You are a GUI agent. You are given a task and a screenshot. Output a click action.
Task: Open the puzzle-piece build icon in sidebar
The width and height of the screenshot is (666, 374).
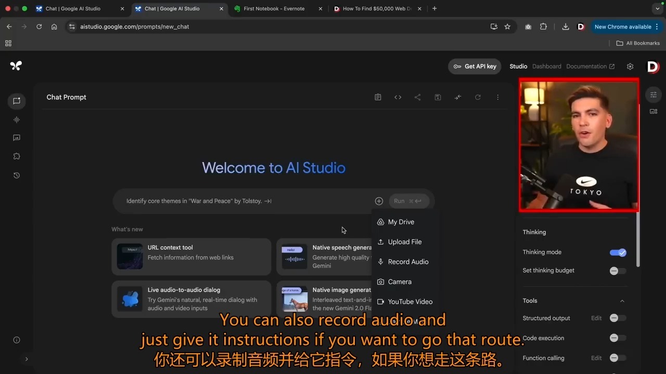pyautogui.click(x=17, y=156)
